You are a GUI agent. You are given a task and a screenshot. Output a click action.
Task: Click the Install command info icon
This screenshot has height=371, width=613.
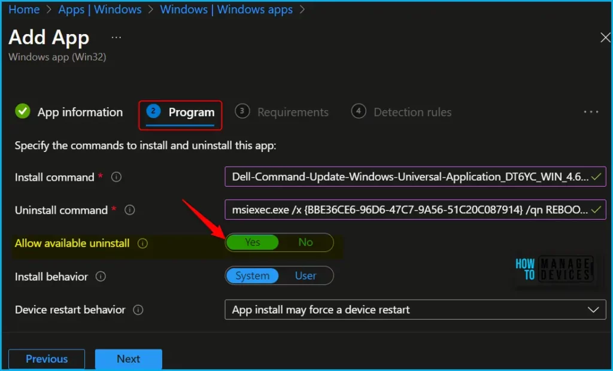coord(116,177)
